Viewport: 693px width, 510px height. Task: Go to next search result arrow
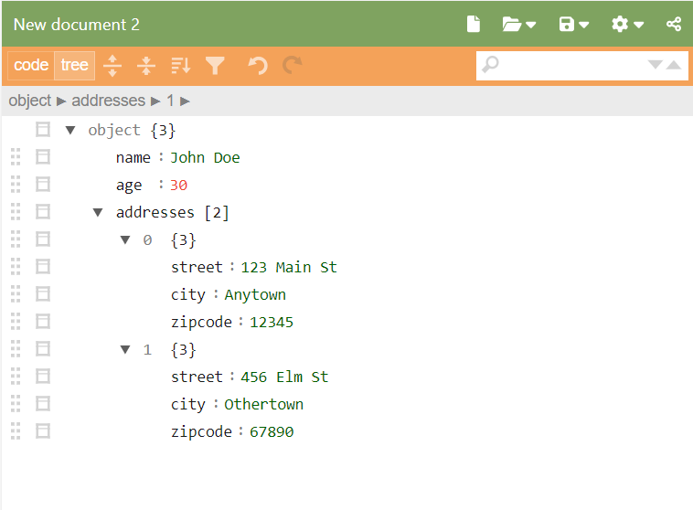(655, 65)
